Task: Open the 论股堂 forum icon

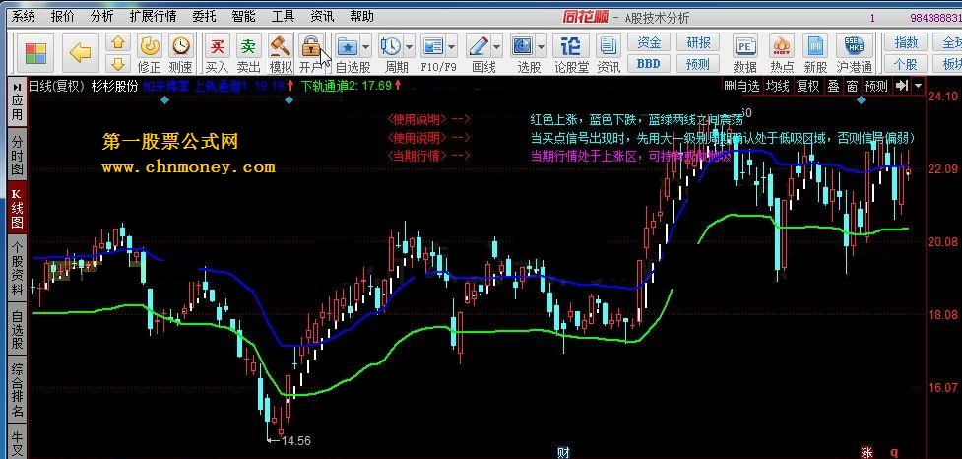Action: click(x=571, y=46)
